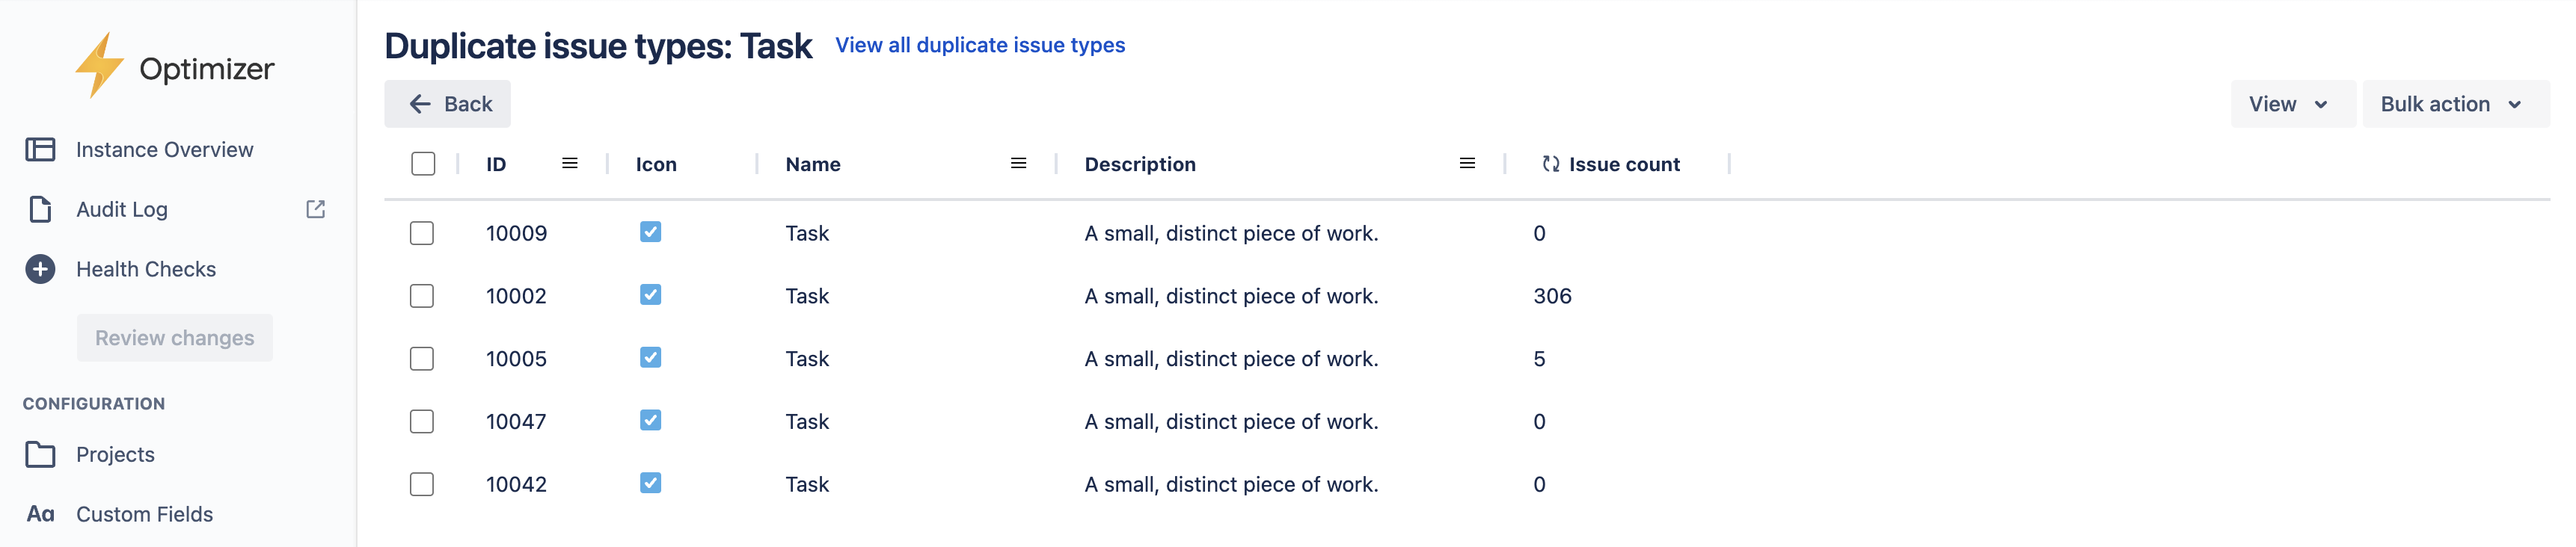This screenshot has width=2576, height=547.
Task: Open the Name column menu icon
Action: 1018,164
